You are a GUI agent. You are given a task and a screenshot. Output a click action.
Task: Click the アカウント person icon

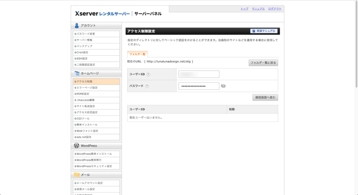click(77, 26)
